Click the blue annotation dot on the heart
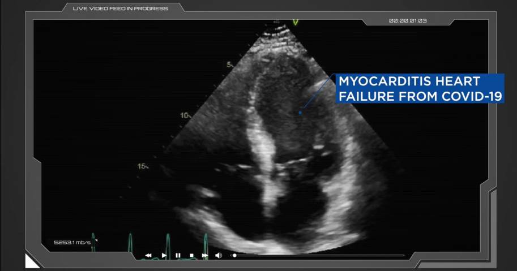517x271 pixels. pos(300,113)
